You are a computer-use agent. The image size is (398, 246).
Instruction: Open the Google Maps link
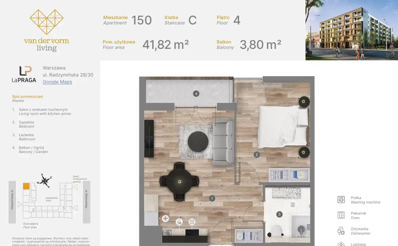(57, 82)
